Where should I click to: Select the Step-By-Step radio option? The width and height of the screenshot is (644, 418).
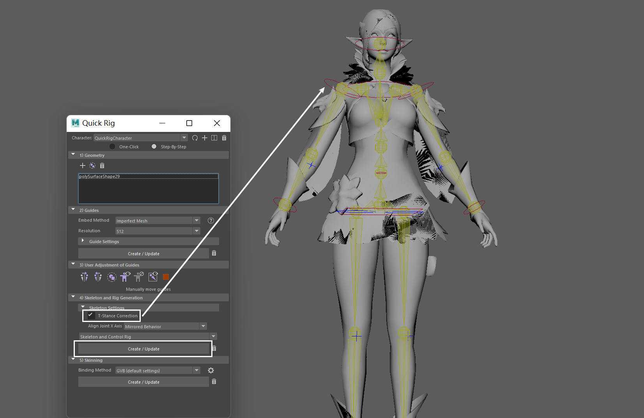click(x=154, y=146)
